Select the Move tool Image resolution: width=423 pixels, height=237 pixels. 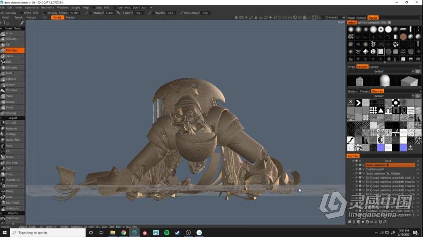[x=12, y=157]
